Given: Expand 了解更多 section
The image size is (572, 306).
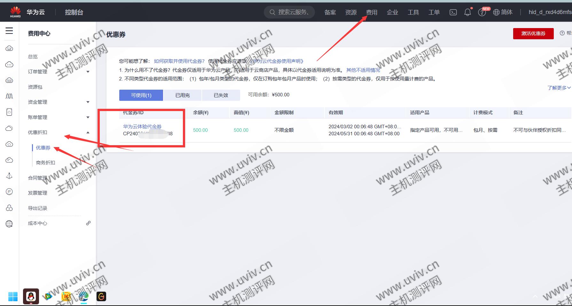Looking at the screenshot, I should click(x=559, y=88).
